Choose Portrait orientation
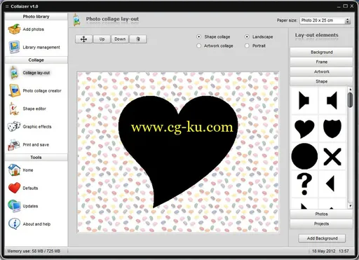The height and width of the screenshot is (260, 359). 247,46
